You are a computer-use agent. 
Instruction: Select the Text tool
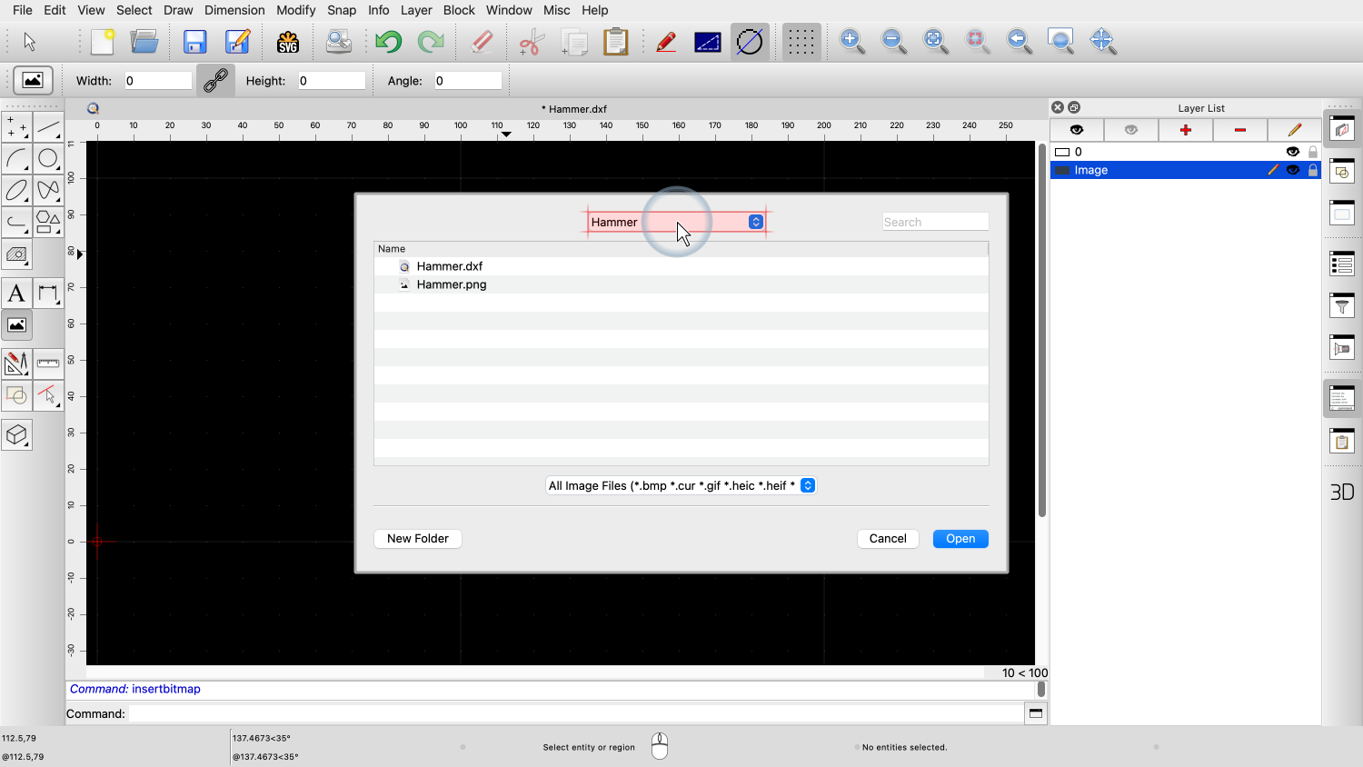(16, 294)
